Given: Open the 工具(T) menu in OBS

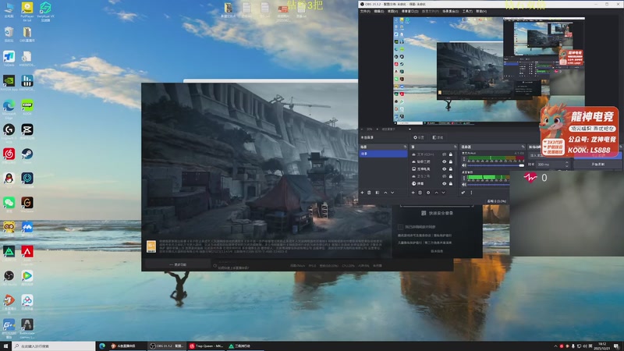Looking at the screenshot, I should pos(467,11).
